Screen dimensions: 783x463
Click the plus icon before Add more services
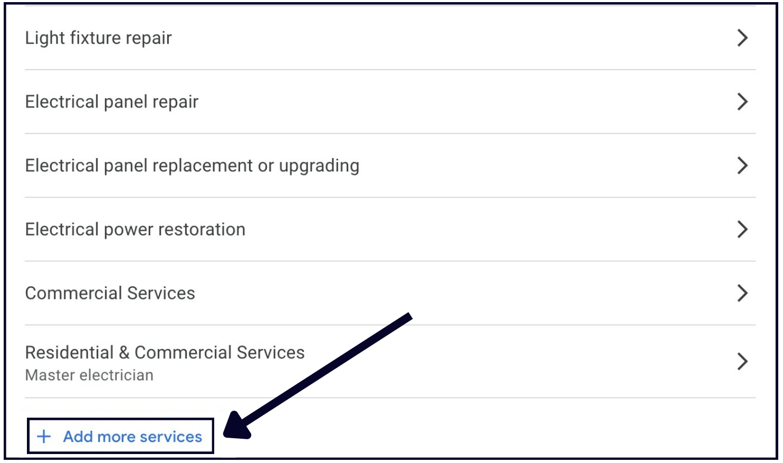(44, 437)
